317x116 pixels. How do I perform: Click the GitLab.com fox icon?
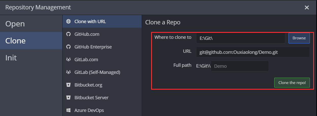[68, 59]
